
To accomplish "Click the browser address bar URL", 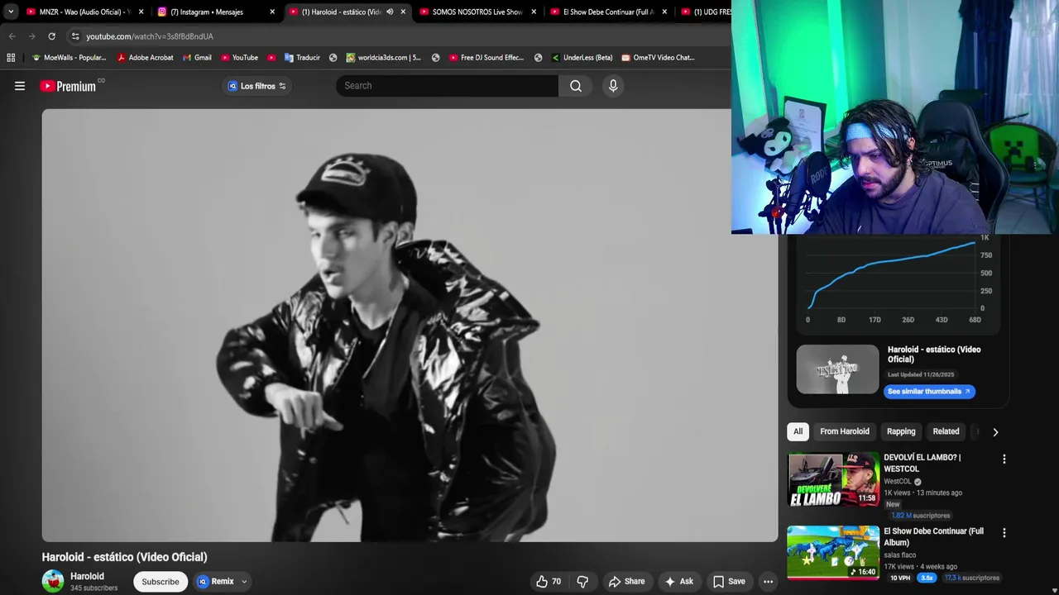I will click(150, 36).
